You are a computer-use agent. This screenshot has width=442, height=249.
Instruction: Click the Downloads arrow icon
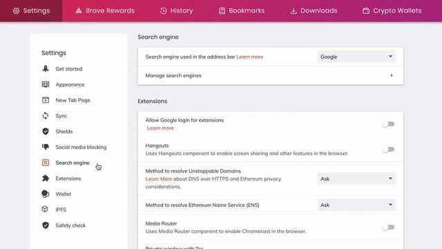(294, 11)
